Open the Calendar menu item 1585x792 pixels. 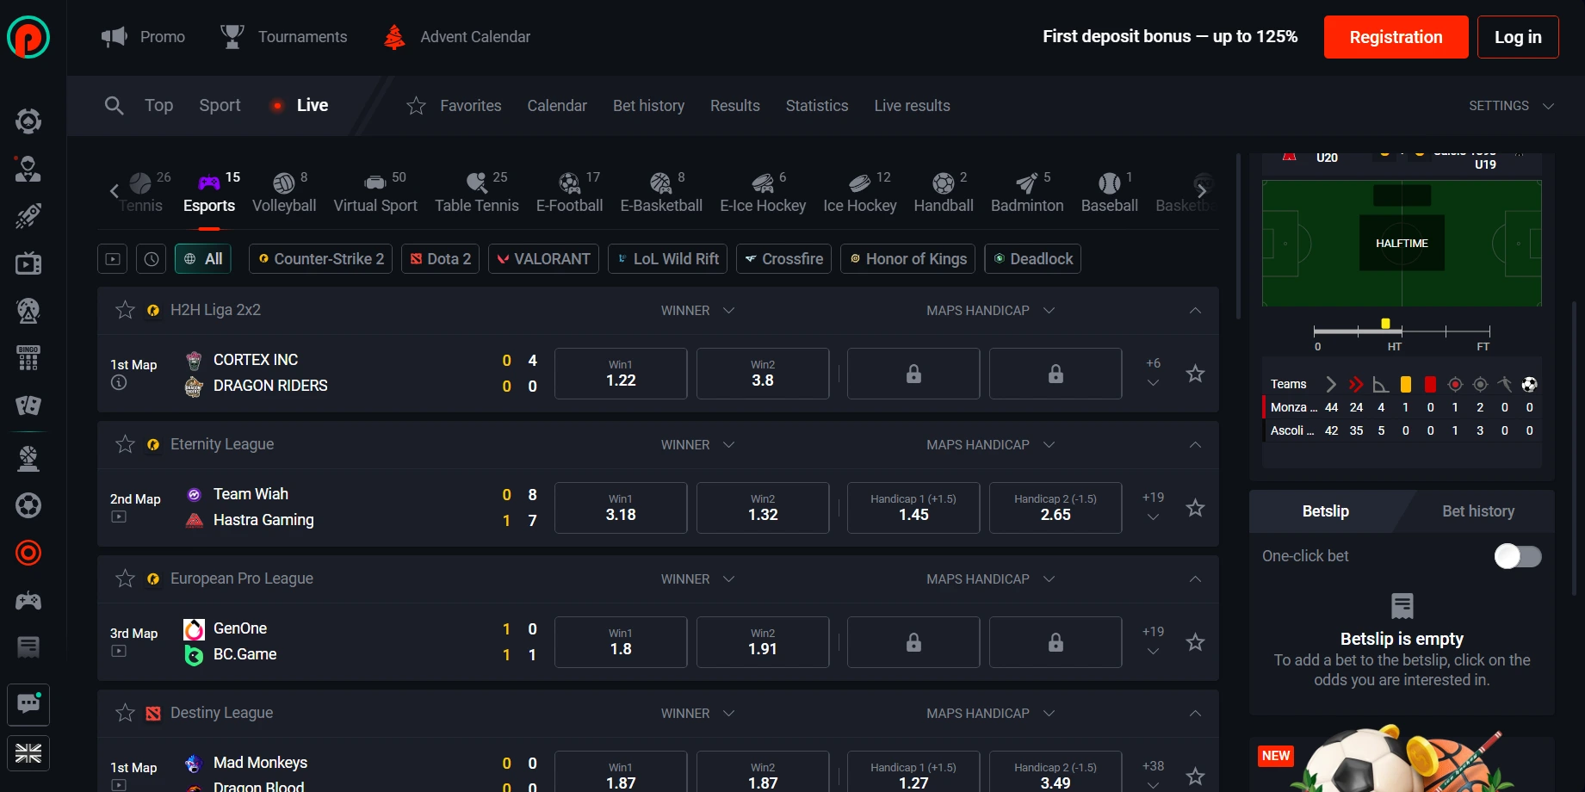click(x=557, y=106)
